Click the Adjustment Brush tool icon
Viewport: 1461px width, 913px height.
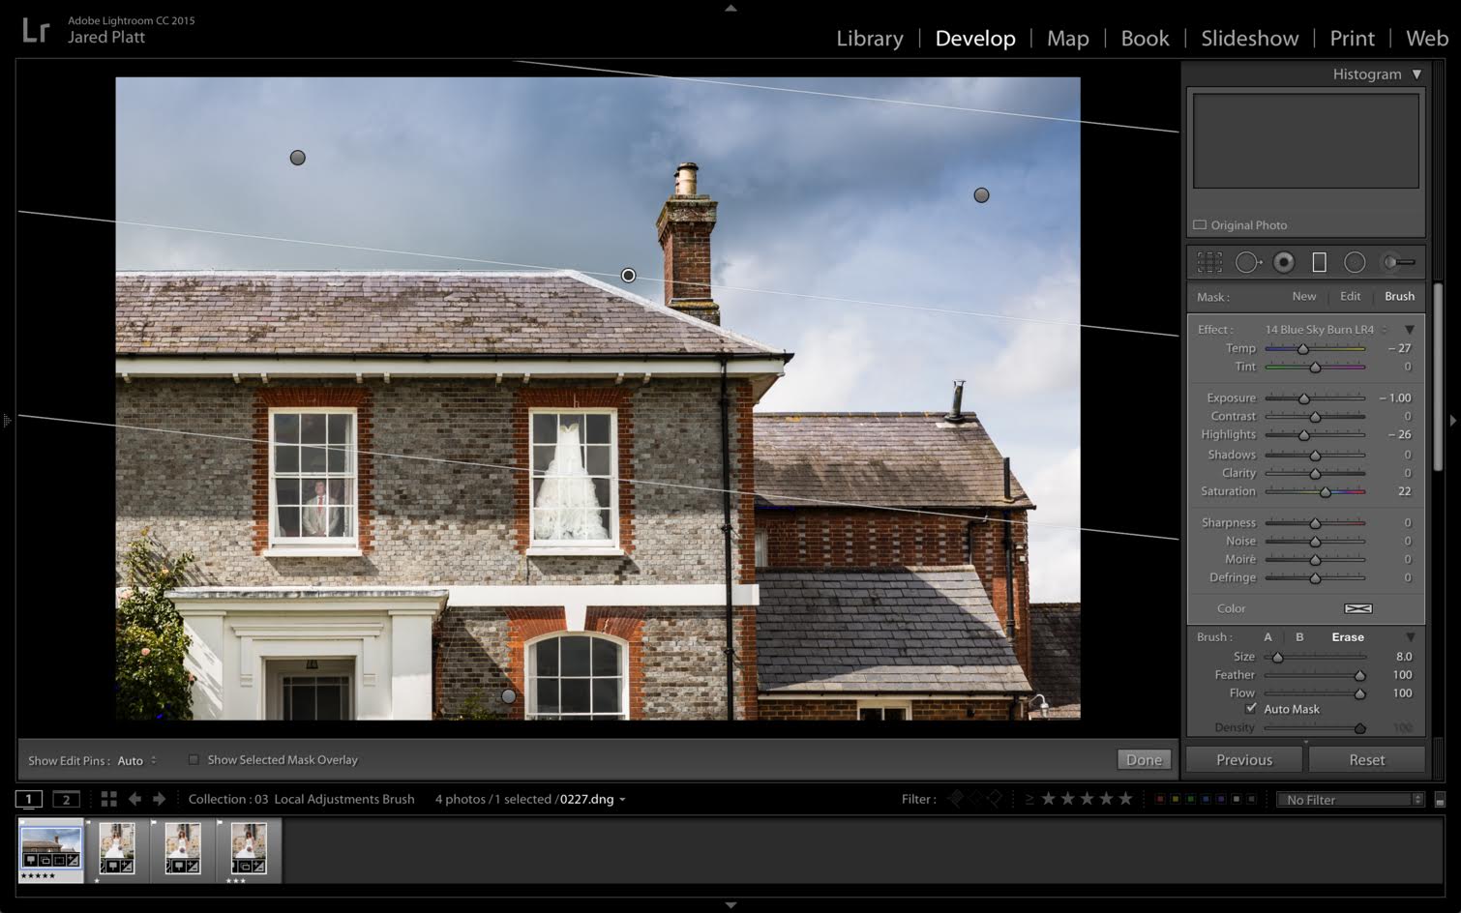pos(1399,262)
